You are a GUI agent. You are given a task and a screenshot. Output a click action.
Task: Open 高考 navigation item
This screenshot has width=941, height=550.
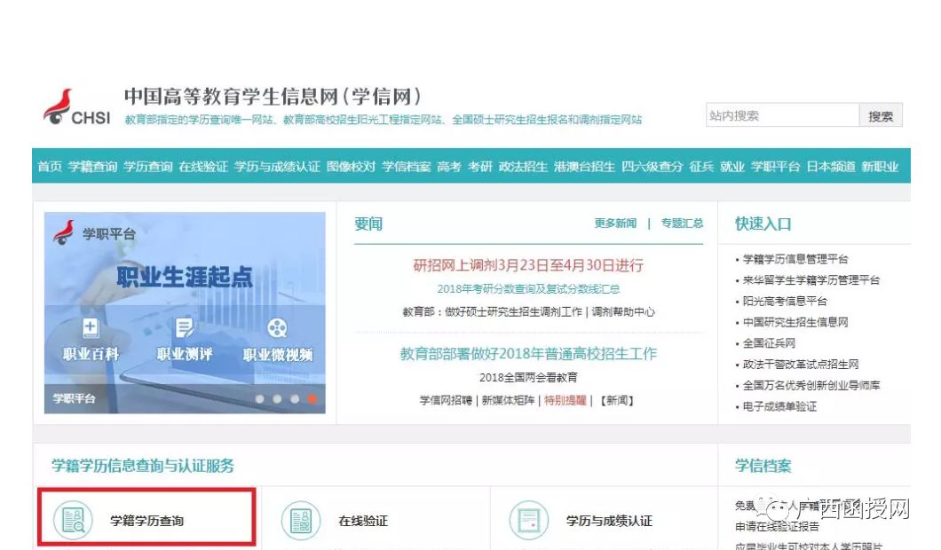pyautogui.click(x=449, y=166)
